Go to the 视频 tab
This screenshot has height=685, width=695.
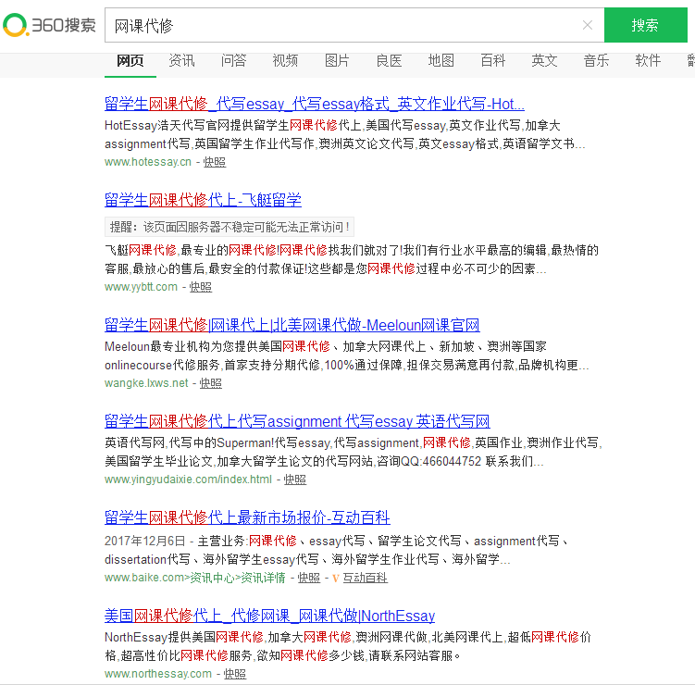(285, 61)
